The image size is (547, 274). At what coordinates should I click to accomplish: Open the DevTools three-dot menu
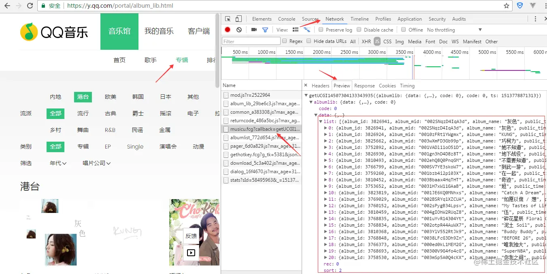click(x=535, y=19)
